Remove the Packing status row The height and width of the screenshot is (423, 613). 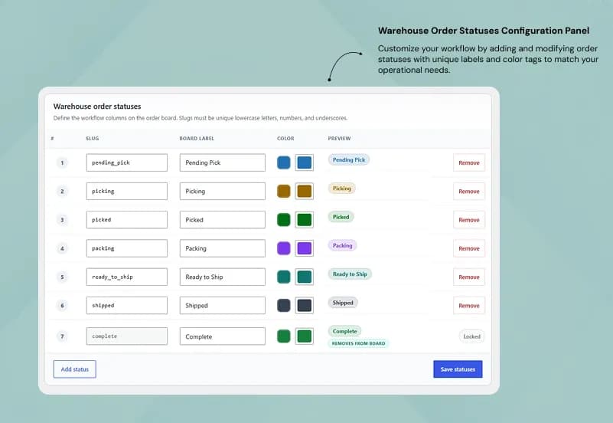[468, 248]
